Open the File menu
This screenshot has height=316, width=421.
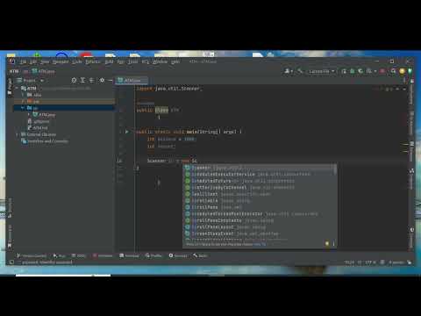coord(24,61)
